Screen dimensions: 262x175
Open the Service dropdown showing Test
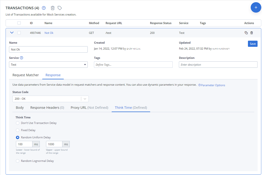click(x=48, y=65)
